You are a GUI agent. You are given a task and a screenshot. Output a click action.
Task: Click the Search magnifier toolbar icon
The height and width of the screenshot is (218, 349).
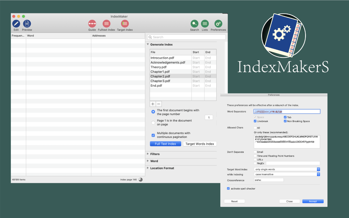pos(194,24)
